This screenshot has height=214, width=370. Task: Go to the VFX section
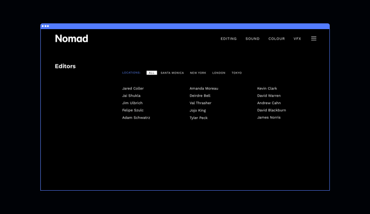tap(297, 39)
